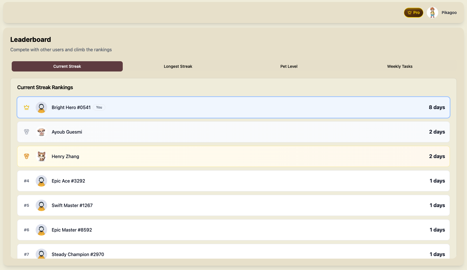Select the Current Streak tab

tap(67, 66)
